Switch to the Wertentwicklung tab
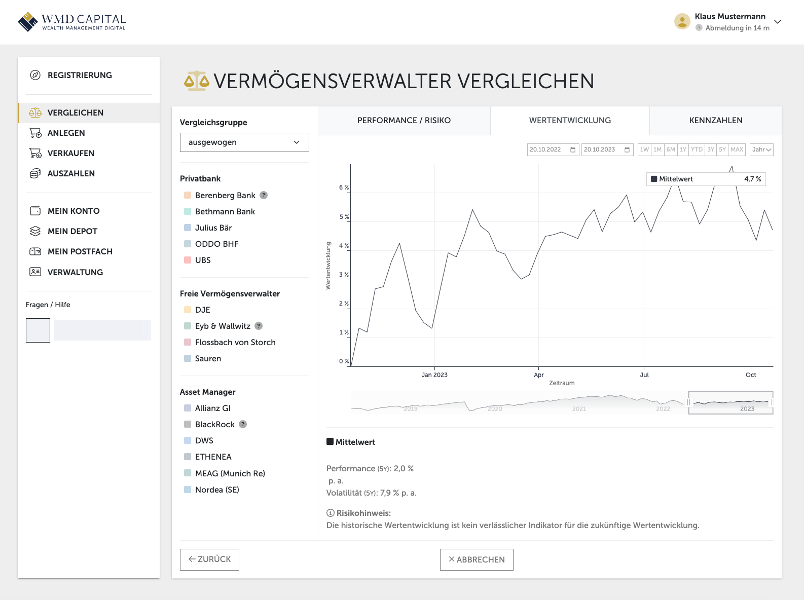 [570, 120]
